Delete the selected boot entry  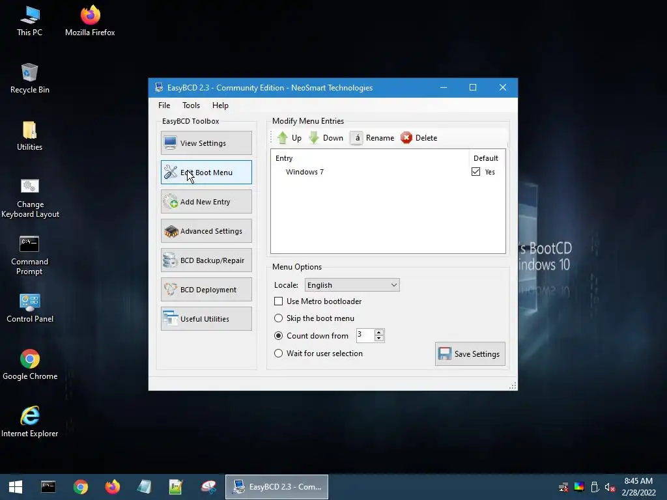(419, 138)
